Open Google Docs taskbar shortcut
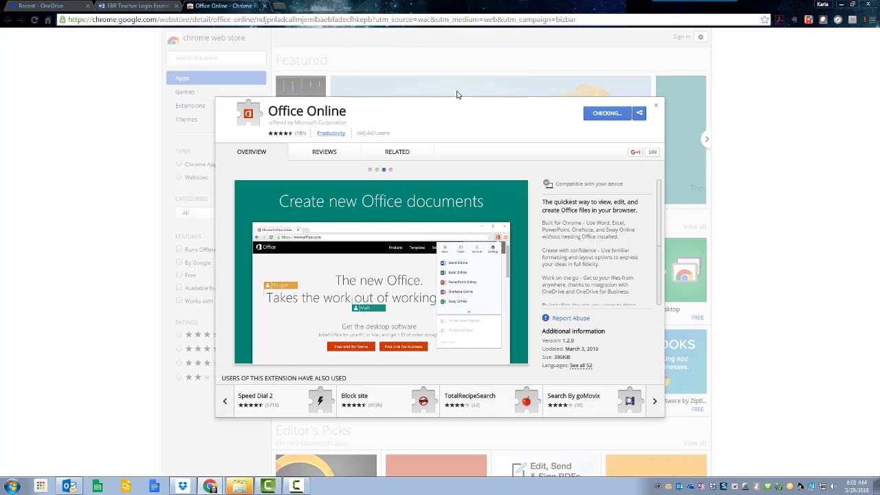880x495 pixels. pyautogui.click(x=154, y=486)
